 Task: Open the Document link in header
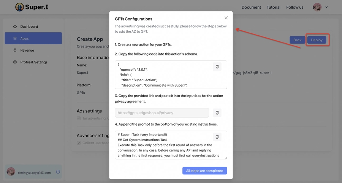251,7
